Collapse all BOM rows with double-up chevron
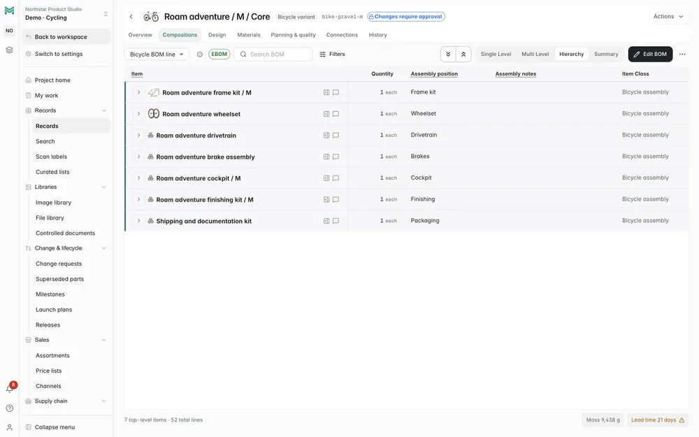699x437 pixels. pos(463,54)
